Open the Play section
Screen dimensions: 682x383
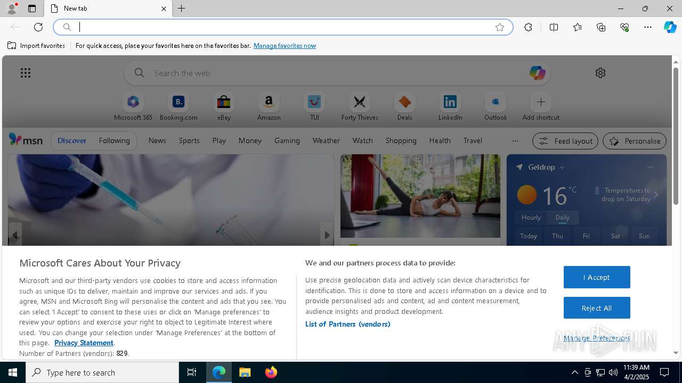[x=219, y=140]
